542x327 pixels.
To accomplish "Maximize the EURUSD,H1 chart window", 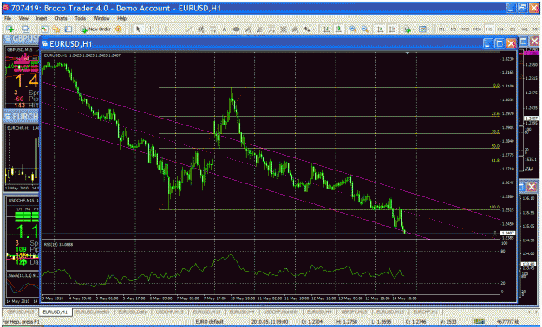I will tap(500, 43).
